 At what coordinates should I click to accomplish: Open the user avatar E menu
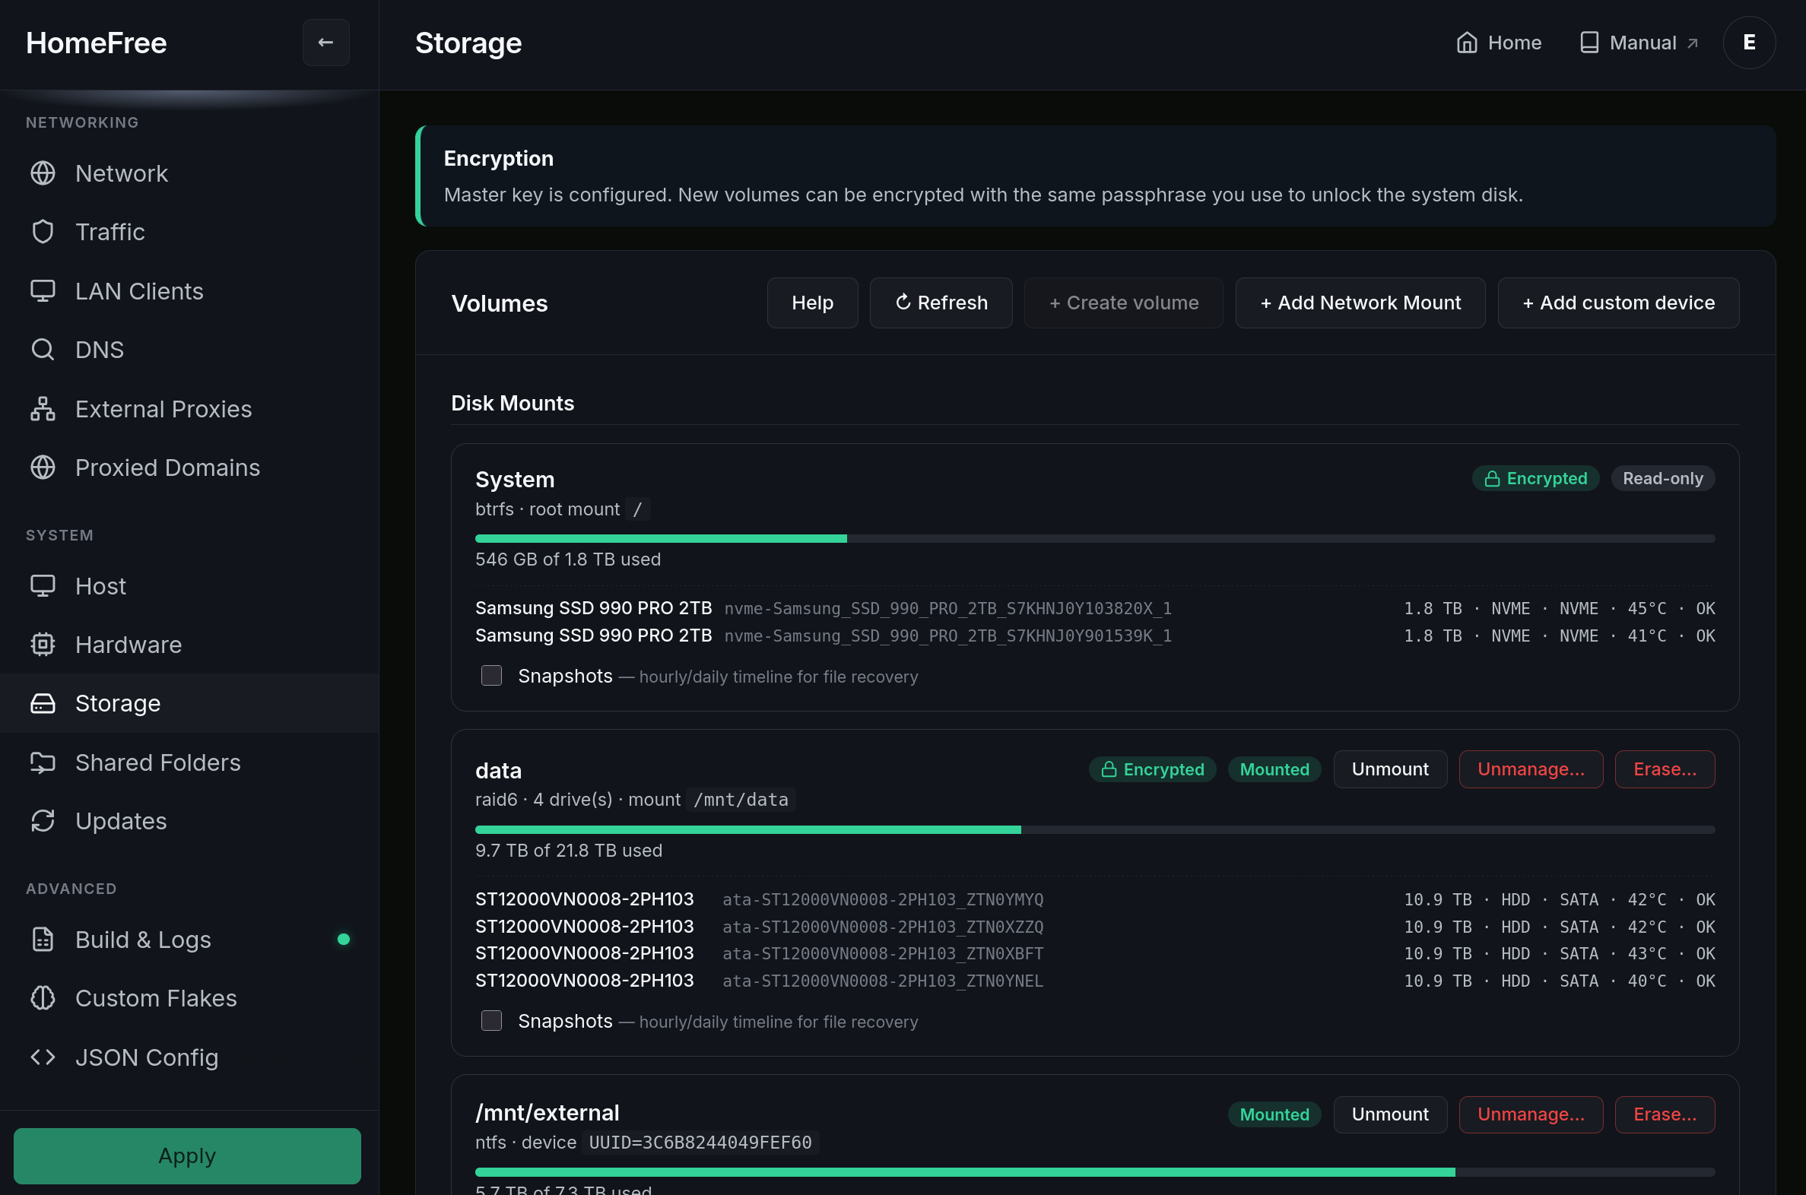pyautogui.click(x=1749, y=43)
